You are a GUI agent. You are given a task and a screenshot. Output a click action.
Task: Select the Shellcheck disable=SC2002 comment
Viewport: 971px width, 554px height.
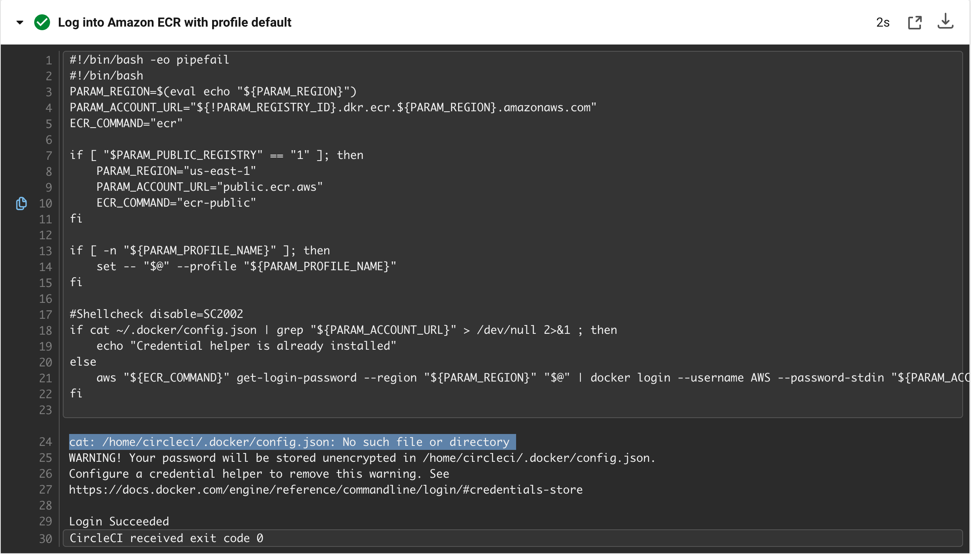point(156,314)
